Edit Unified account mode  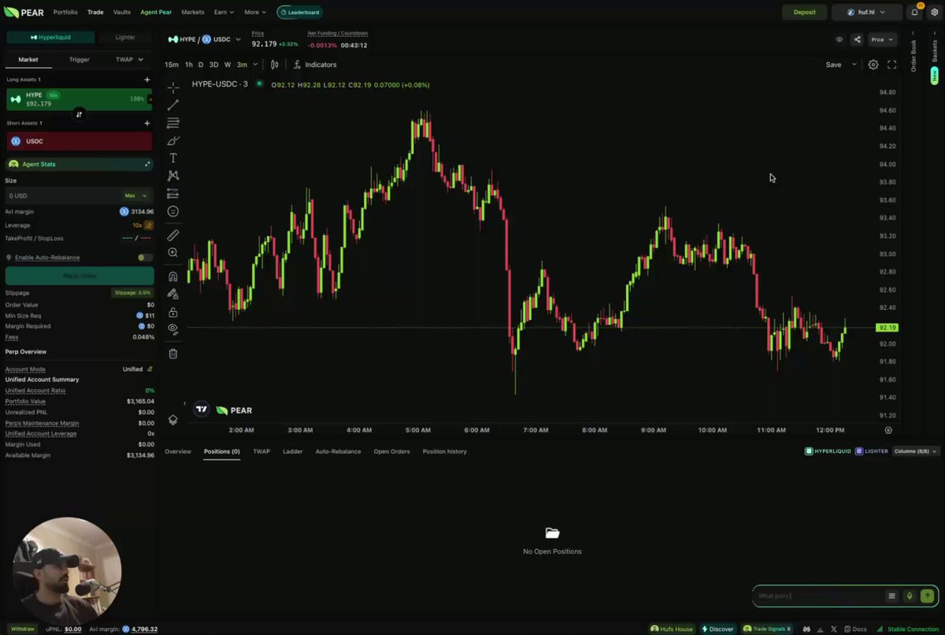(x=150, y=369)
